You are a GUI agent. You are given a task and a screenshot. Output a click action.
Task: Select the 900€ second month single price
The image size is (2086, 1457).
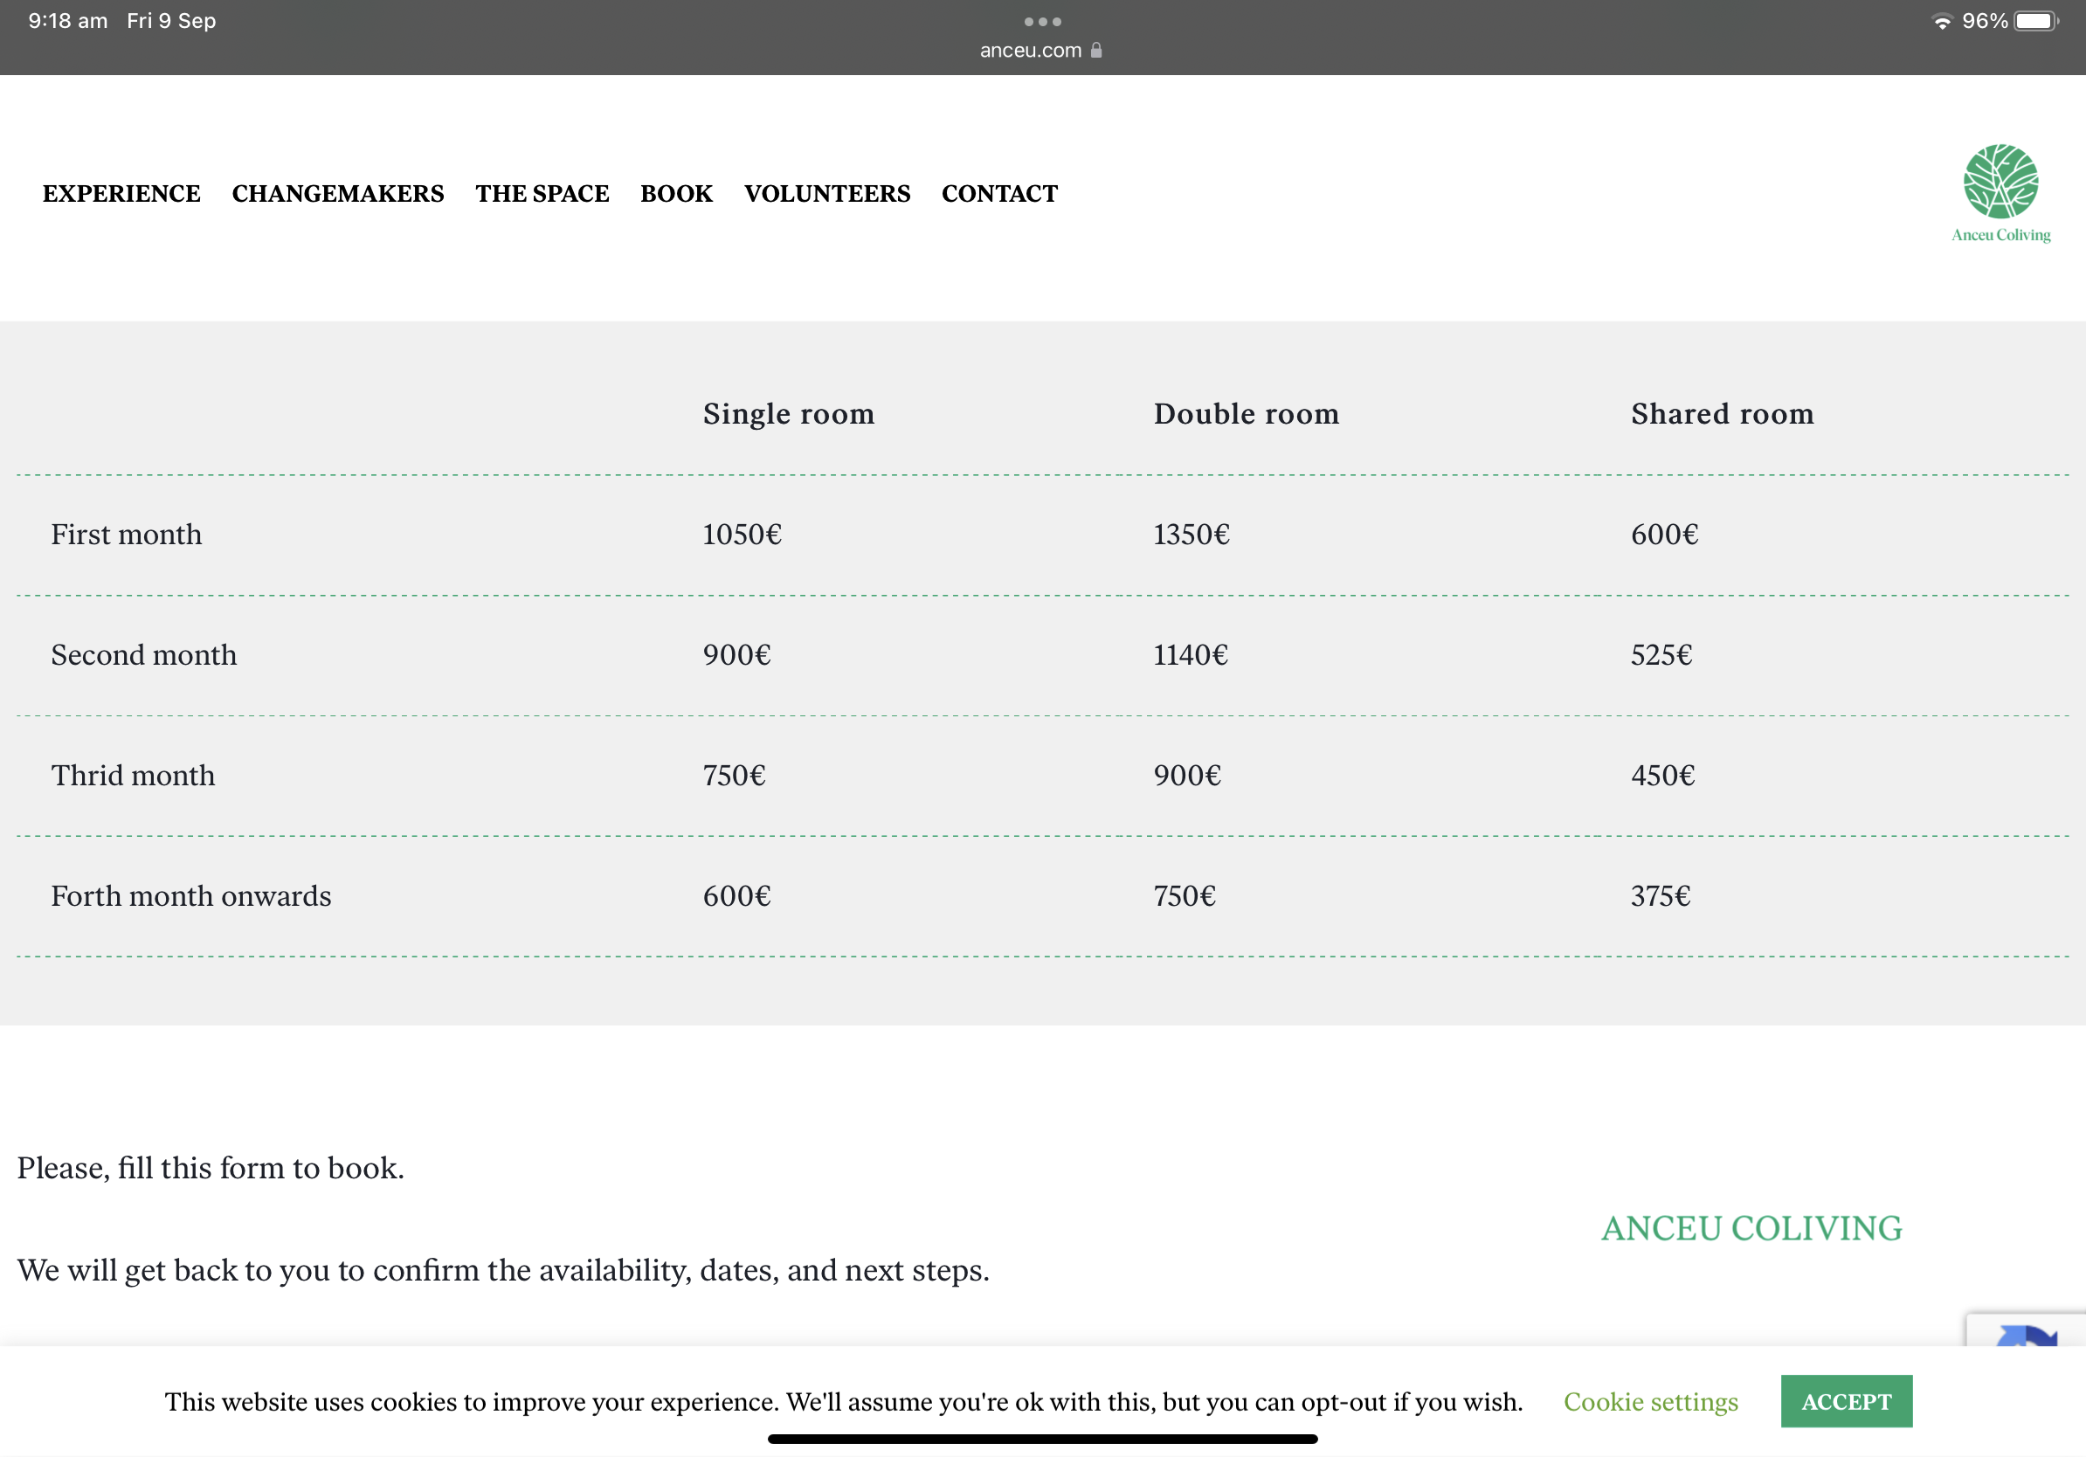pos(736,655)
